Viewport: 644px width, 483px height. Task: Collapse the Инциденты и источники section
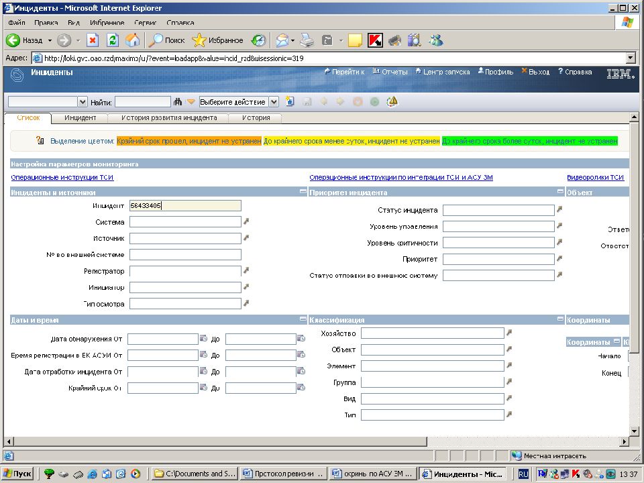coord(303,191)
